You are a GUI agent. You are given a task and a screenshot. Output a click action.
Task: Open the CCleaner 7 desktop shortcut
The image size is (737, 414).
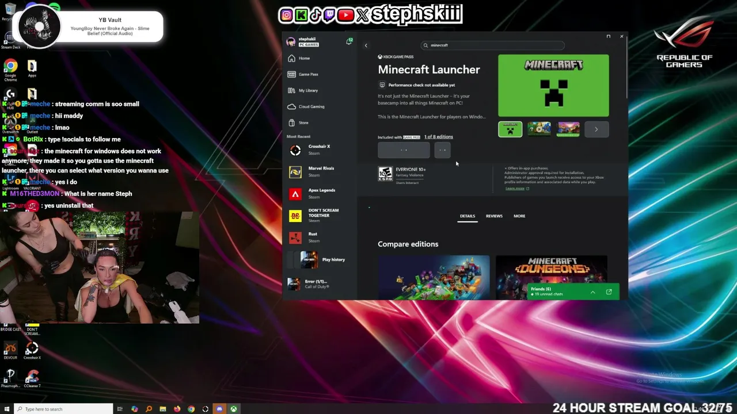[x=32, y=379]
